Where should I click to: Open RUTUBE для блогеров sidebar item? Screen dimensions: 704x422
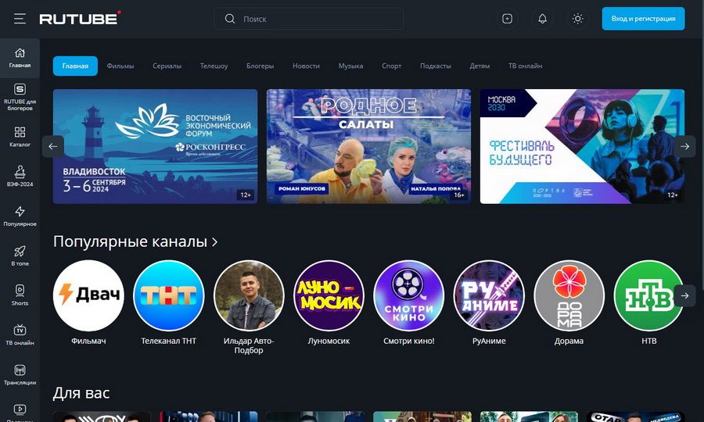point(20,97)
